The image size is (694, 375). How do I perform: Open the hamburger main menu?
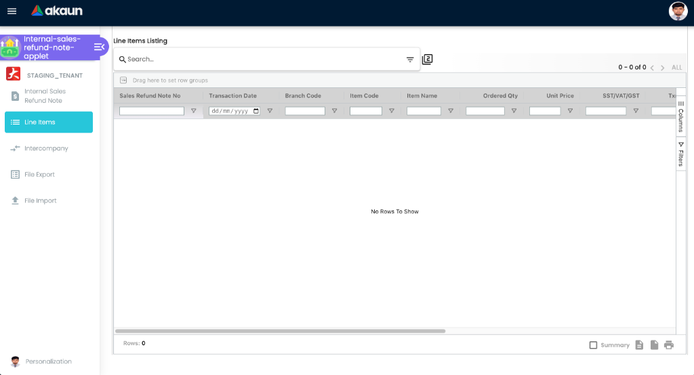[12, 11]
